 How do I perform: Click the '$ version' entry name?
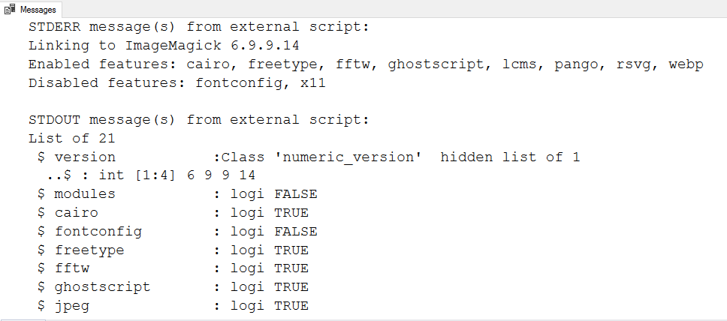point(76,157)
